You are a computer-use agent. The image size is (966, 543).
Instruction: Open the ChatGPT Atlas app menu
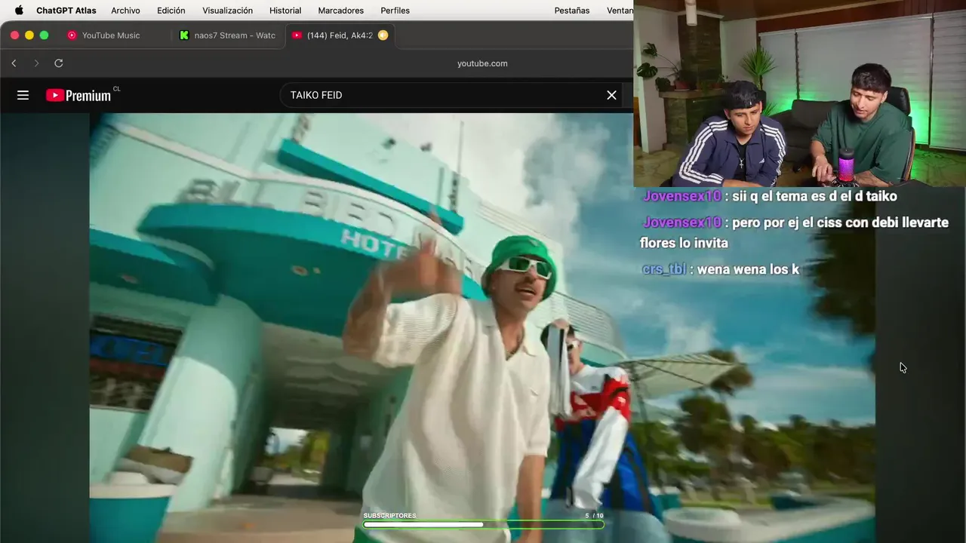pos(66,11)
